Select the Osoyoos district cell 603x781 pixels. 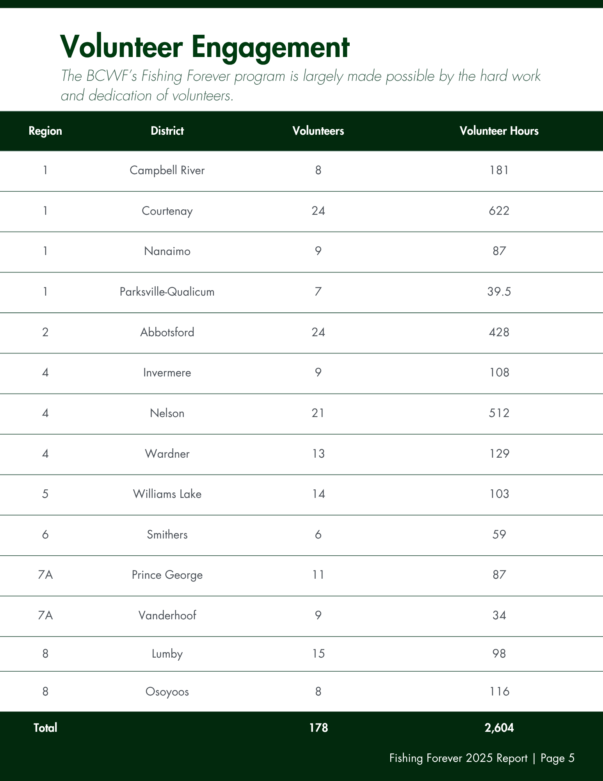click(x=167, y=692)
